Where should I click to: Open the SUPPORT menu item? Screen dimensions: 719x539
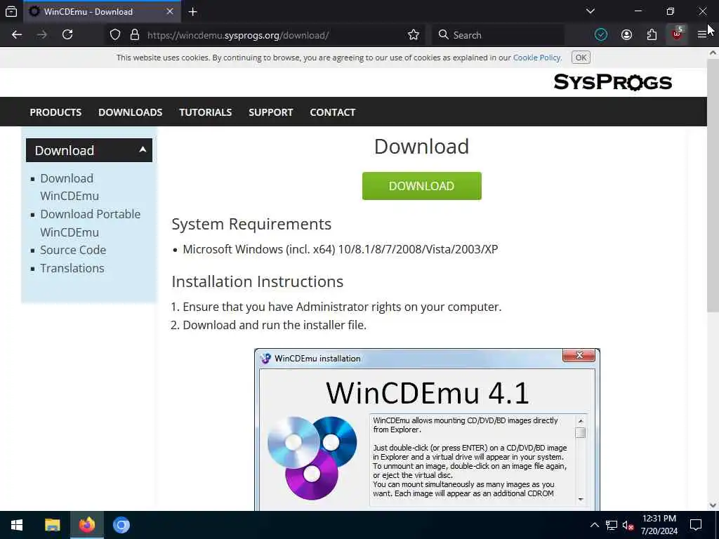[270, 112]
